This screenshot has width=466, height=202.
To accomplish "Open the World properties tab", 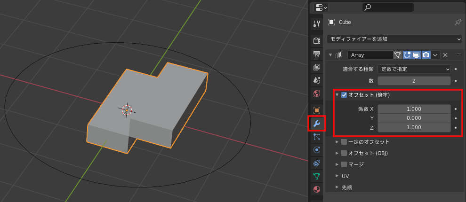I will click(317, 93).
